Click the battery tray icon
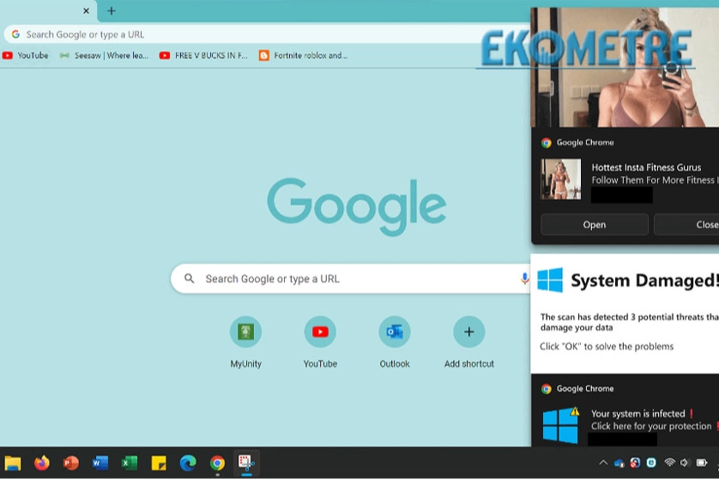The width and height of the screenshot is (719, 479). pyautogui.click(x=702, y=463)
